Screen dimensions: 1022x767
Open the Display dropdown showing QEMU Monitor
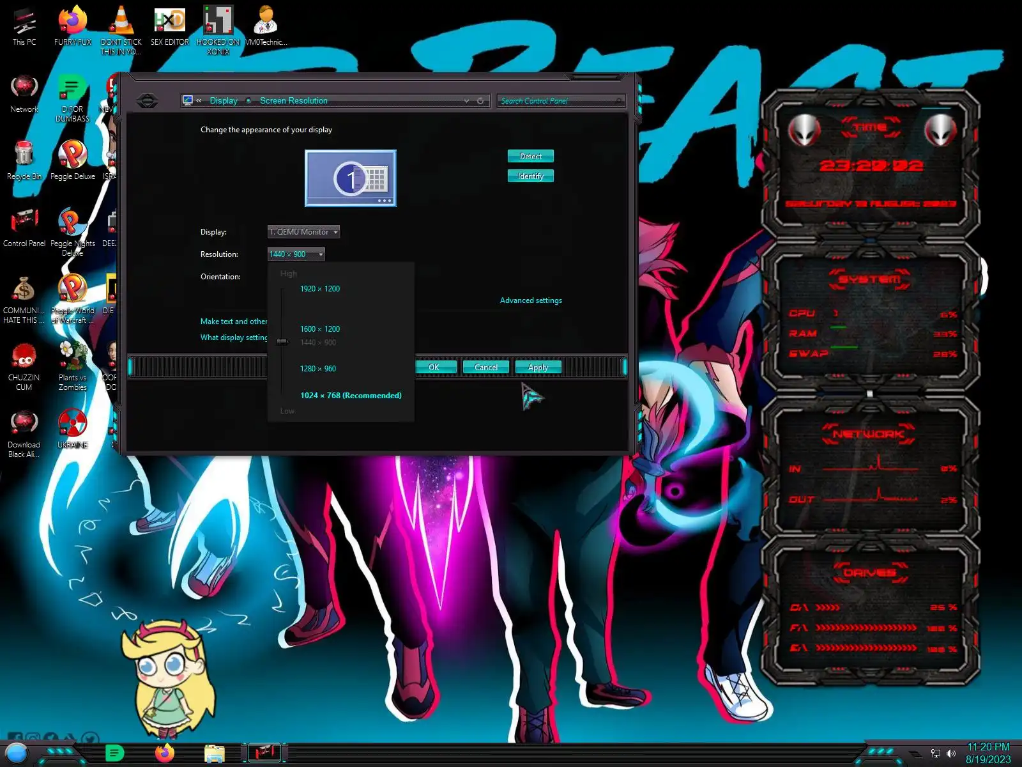coord(303,232)
